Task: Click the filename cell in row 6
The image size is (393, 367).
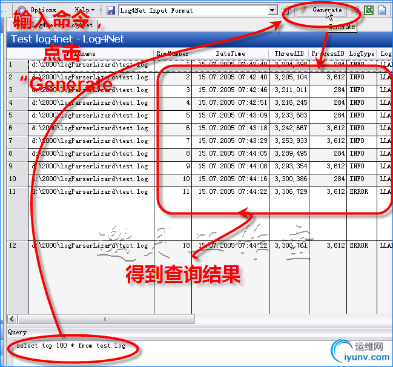Action: [91, 128]
